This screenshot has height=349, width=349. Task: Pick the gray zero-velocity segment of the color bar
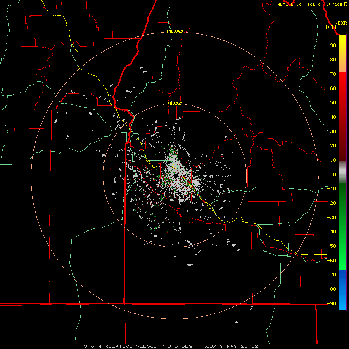(x=342, y=172)
